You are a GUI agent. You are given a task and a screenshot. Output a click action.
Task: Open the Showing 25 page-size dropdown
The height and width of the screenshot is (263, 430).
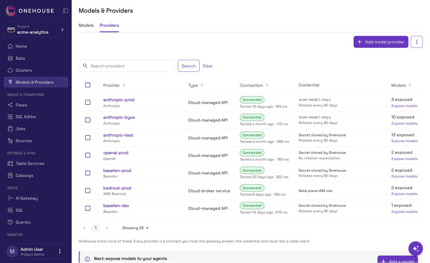[135, 228]
